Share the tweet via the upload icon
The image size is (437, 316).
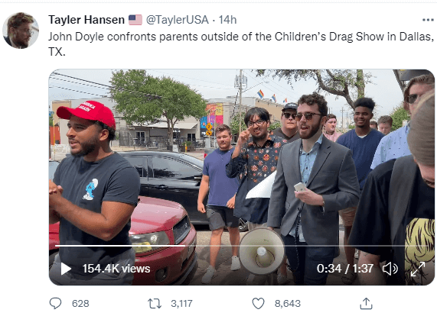[366, 303]
